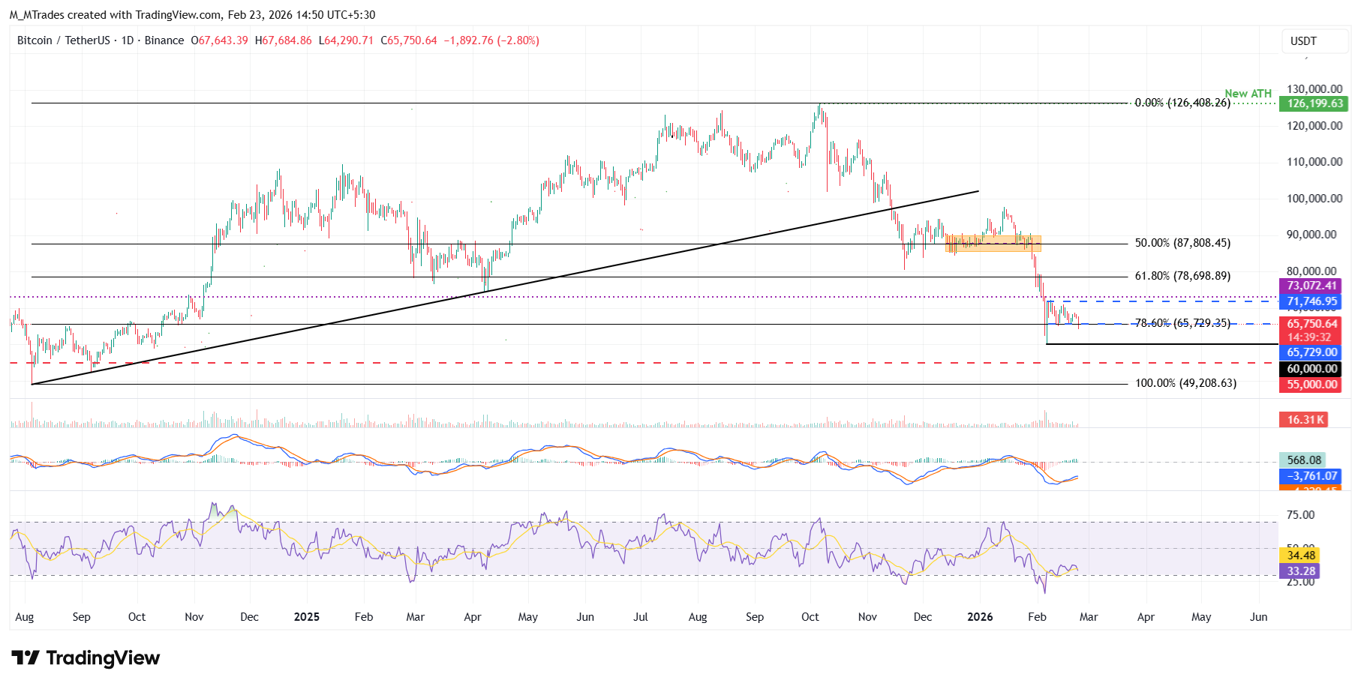Click the red 65,750.64 current price tag

pyautogui.click(x=1311, y=325)
